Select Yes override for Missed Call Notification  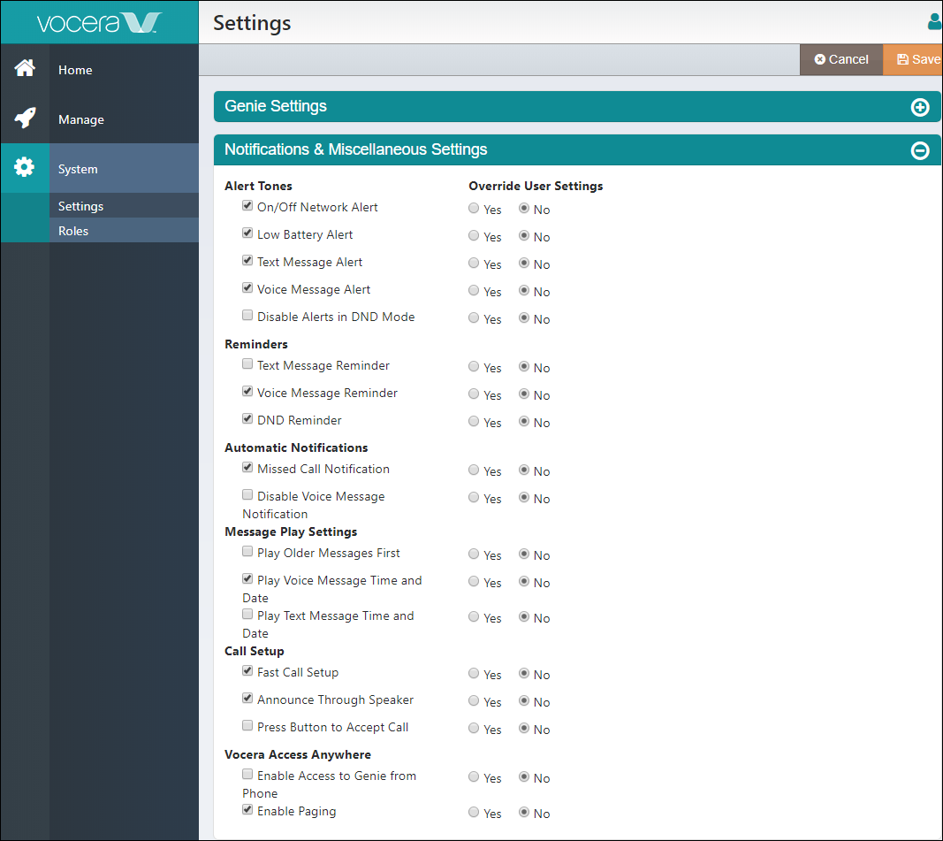475,470
